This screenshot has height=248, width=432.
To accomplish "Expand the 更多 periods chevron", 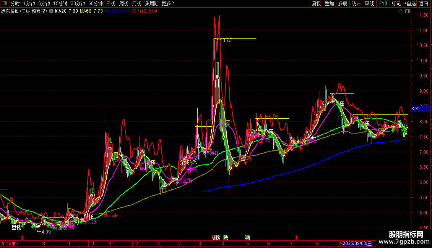I will click(x=173, y=3).
